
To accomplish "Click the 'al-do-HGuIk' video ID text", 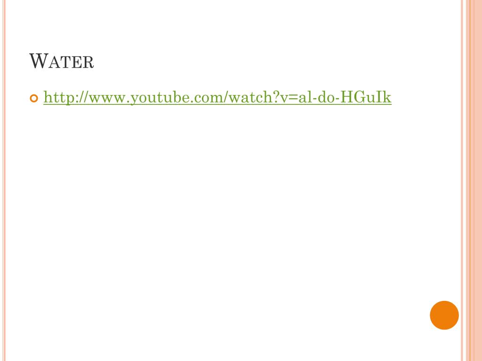I will 345,97.
